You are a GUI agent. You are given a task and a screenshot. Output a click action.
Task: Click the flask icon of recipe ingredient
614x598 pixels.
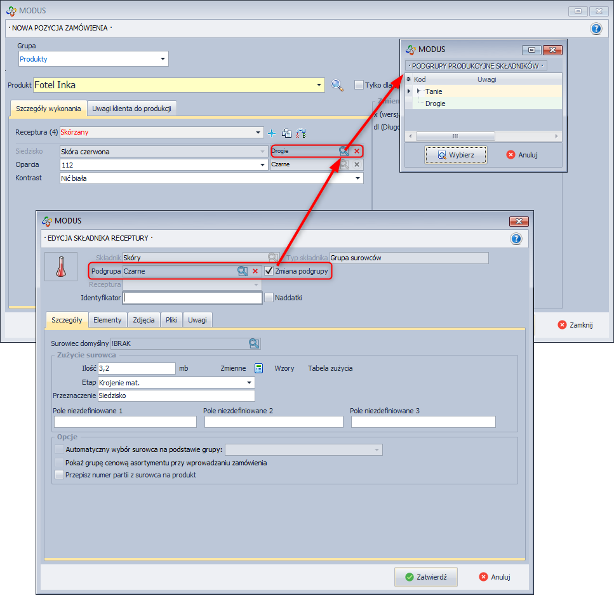click(61, 267)
